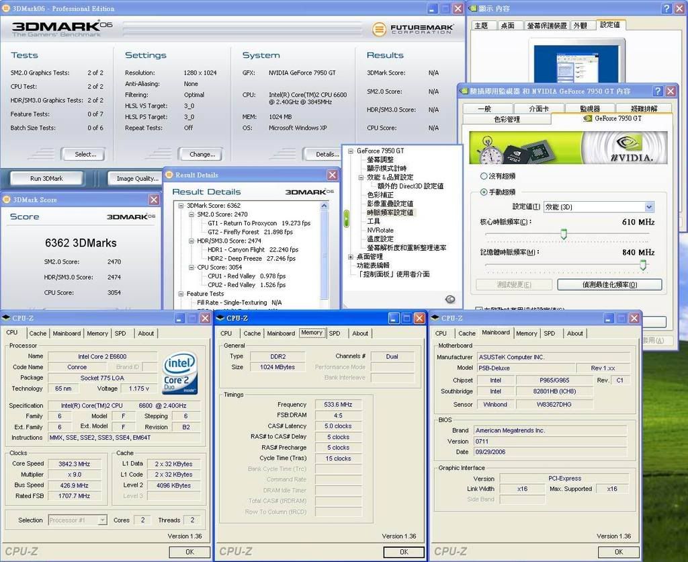Collapse the GeForce 7950 GT tree node
Image resolution: width=688 pixels, height=562 pixels.
[x=351, y=151]
